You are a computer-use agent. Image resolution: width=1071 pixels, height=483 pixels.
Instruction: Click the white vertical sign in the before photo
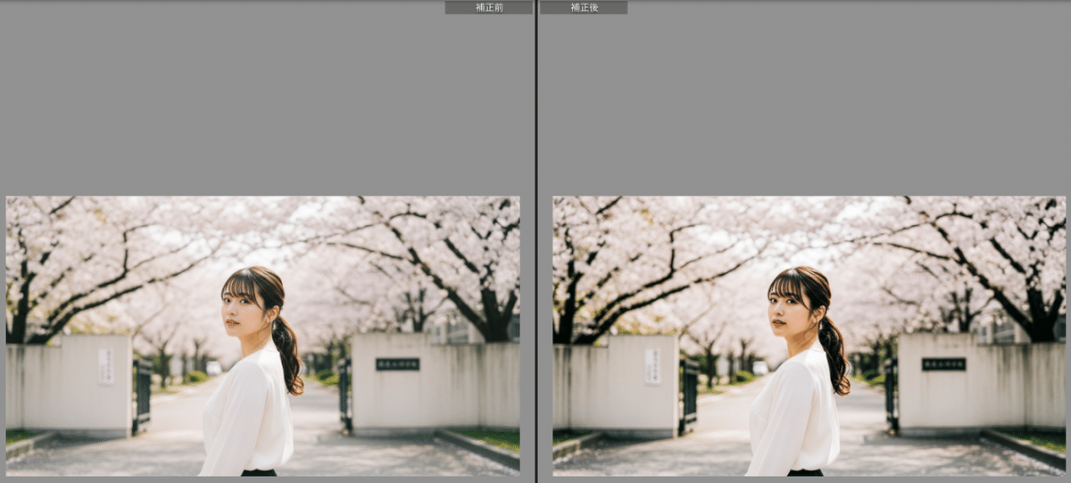106,366
